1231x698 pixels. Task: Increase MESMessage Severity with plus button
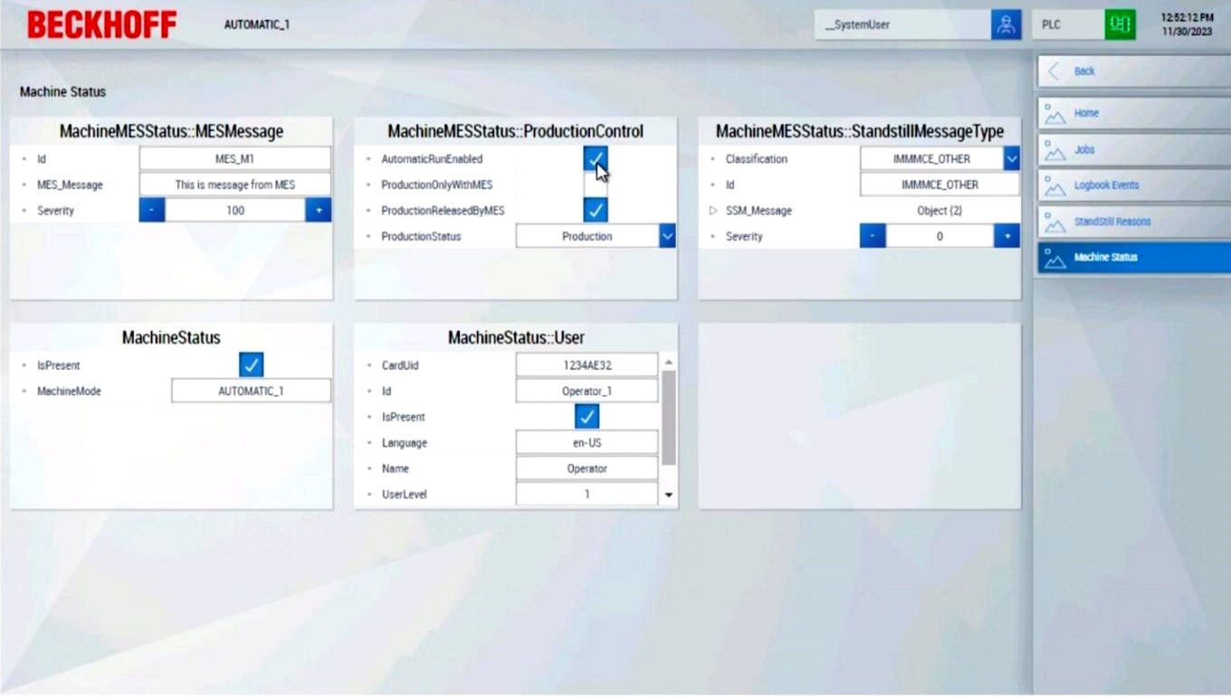click(319, 211)
